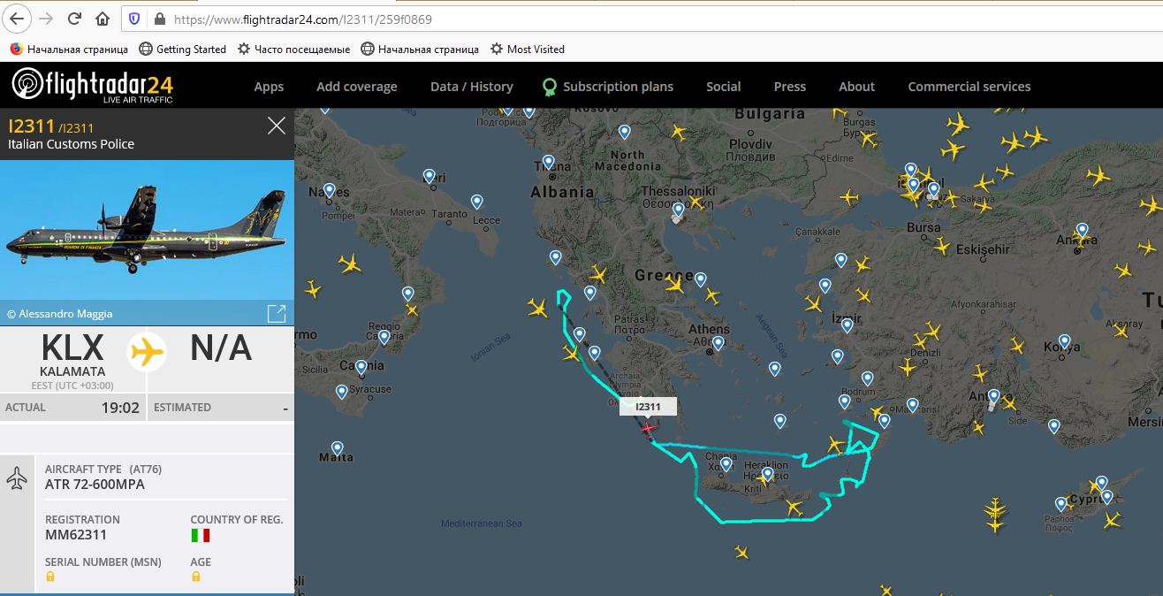1163x596 pixels.
Task: Select the Tirana airport pin
Action: click(549, 163)
